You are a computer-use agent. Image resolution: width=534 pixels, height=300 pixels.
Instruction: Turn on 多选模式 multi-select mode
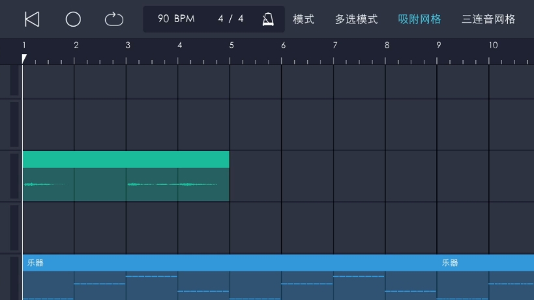coord(356,20)
